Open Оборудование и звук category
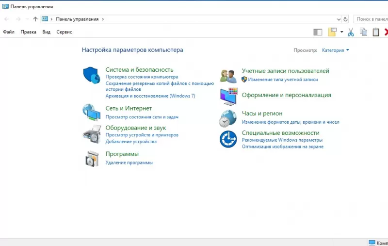This screenshot has height=246, width=388. tap(136, 128)
